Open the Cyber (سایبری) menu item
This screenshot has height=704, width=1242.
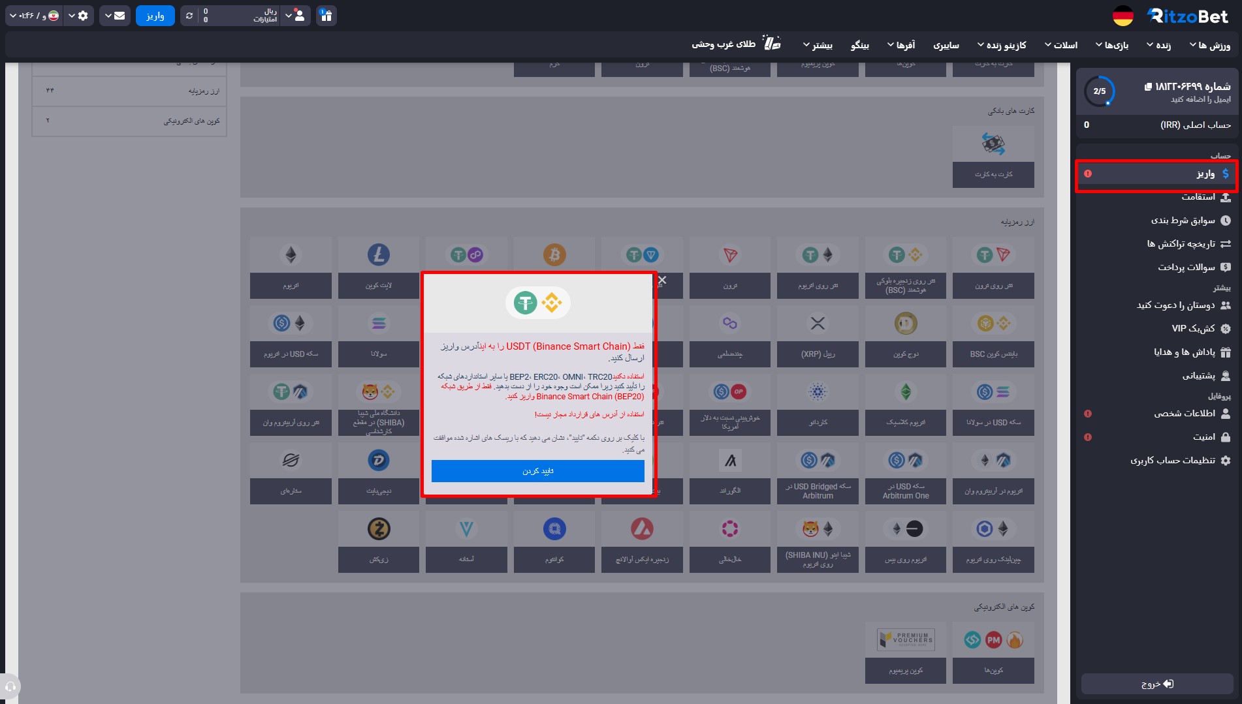(x=946, y=45)
